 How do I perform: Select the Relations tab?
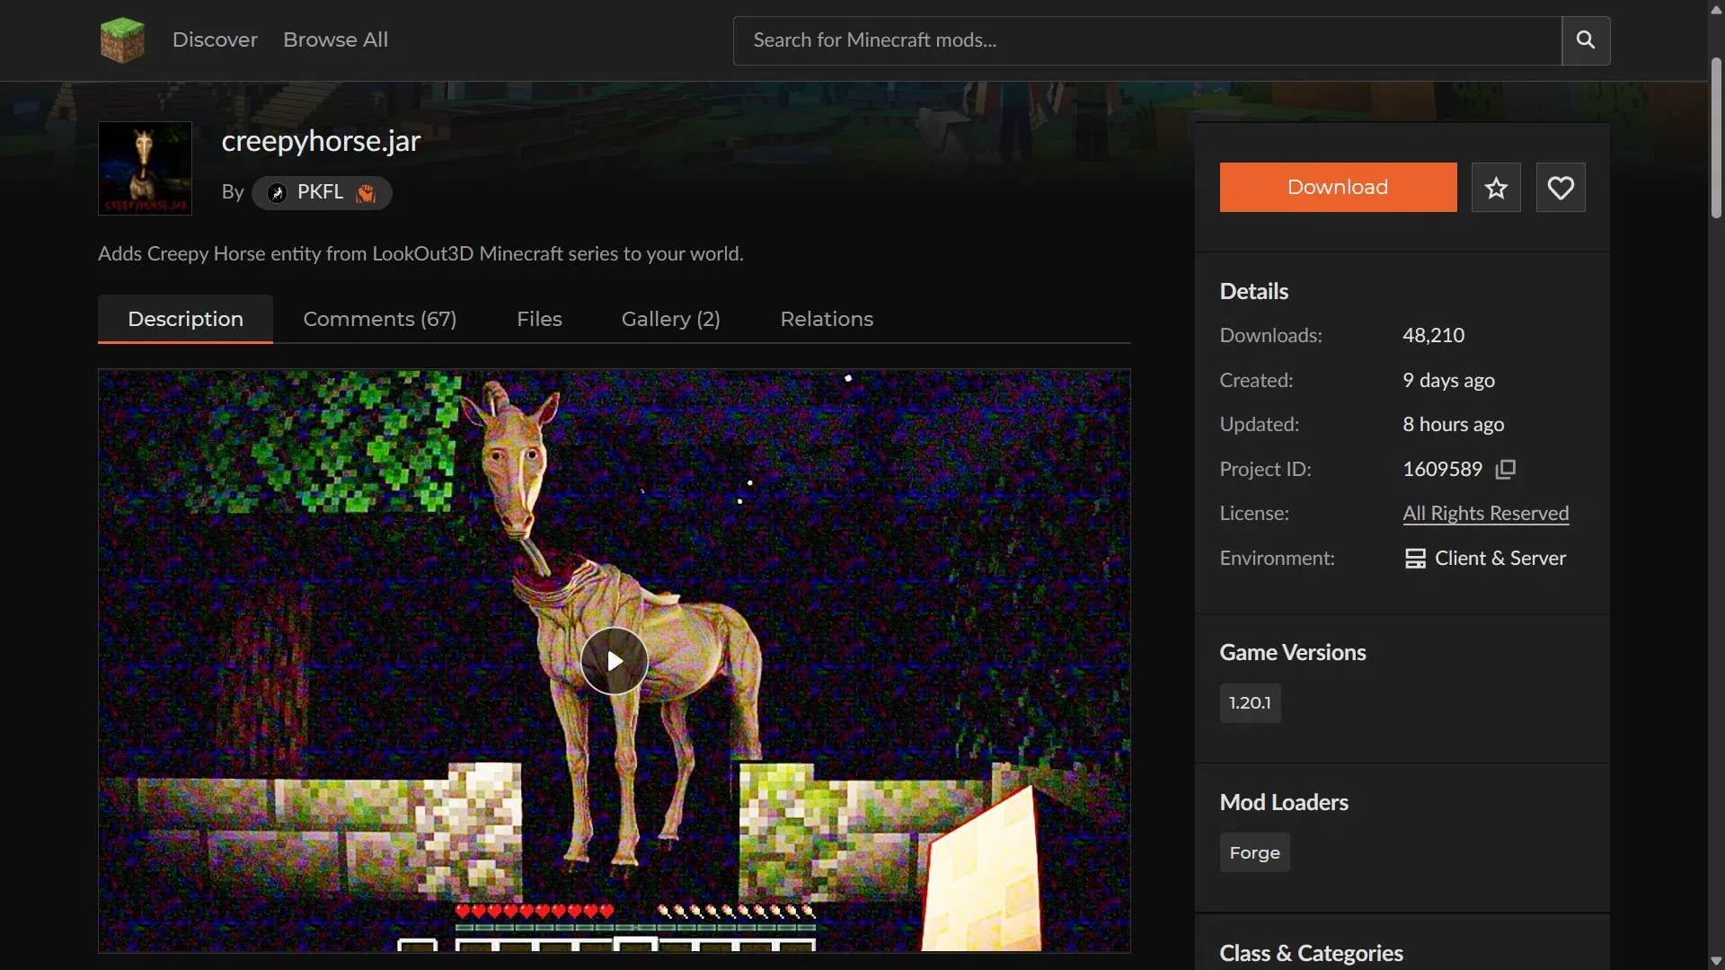coord(827,319)
